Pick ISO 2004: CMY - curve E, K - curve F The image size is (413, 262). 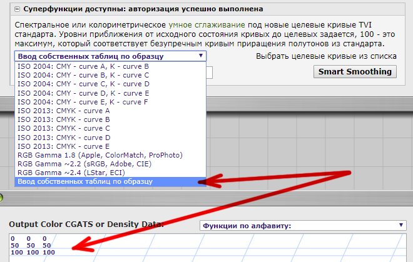pyautogui.click(x=83, y=101)
